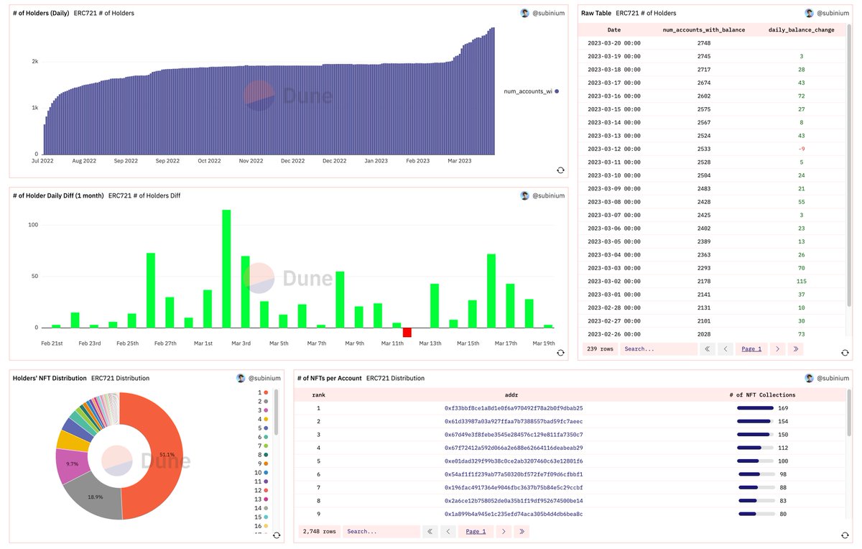Viewport: 862px width, 549px height.
Task: Go to previous page of Raw Table
Action: (726, 349)
